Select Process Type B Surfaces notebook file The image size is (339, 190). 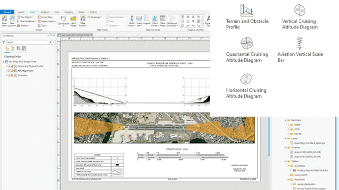pyautogui.click(x=311, y=188)
